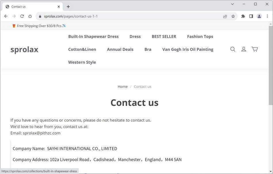Open the account login icon
This screenshot has height=174, width=273.
pos(244,49)
